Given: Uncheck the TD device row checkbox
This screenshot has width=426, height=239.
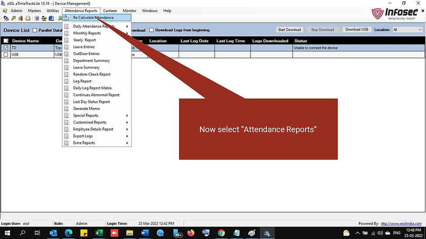Looking at the screenshot, I should (x=6, y=48).
